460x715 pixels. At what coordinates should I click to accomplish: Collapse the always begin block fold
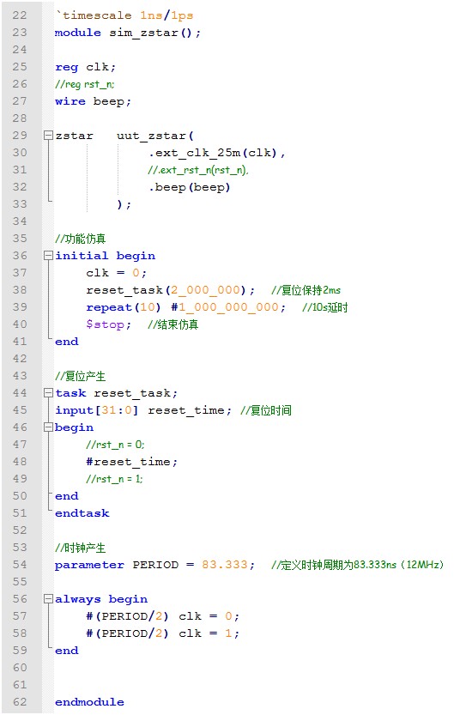[x=48, y=599]
